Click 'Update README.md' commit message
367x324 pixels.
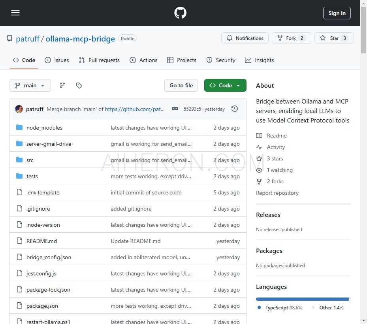[x=136, y=241]
